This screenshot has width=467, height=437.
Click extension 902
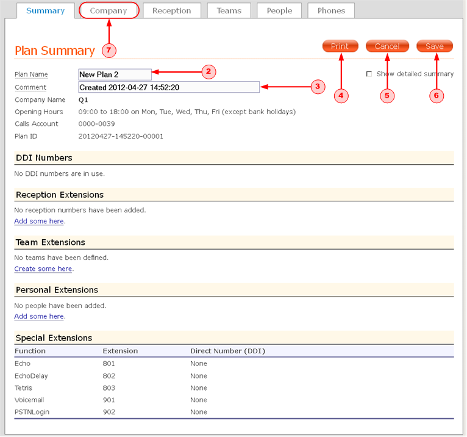109,412
